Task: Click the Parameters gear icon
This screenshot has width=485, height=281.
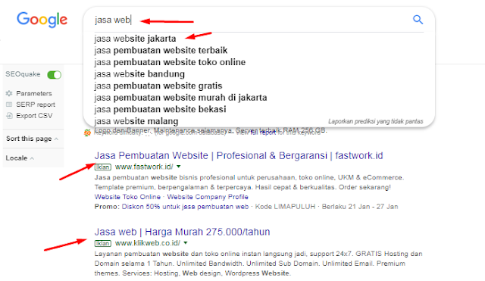Action: (x=9, y=93)
